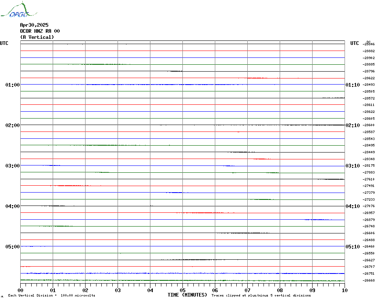Select the 01:00 hour label

coord(13,85)
